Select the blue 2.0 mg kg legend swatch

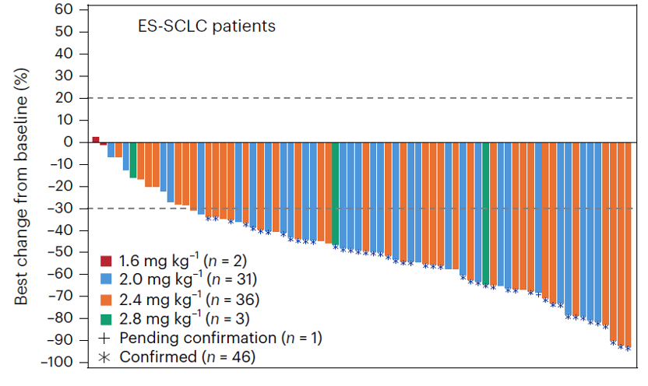pos(105,279)
